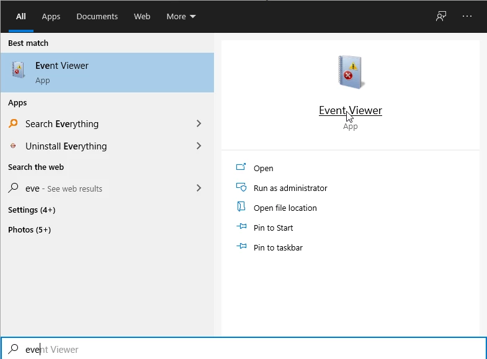Open Photos (5+) results group
Viewport: 487px width, 359px height.
[x=30, y=230]
